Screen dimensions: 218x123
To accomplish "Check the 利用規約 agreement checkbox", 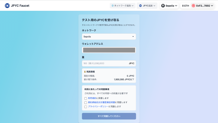I will tap(86, 98).
